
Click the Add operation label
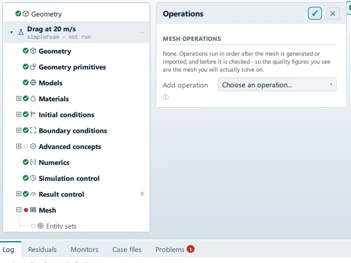click(186, 85)
